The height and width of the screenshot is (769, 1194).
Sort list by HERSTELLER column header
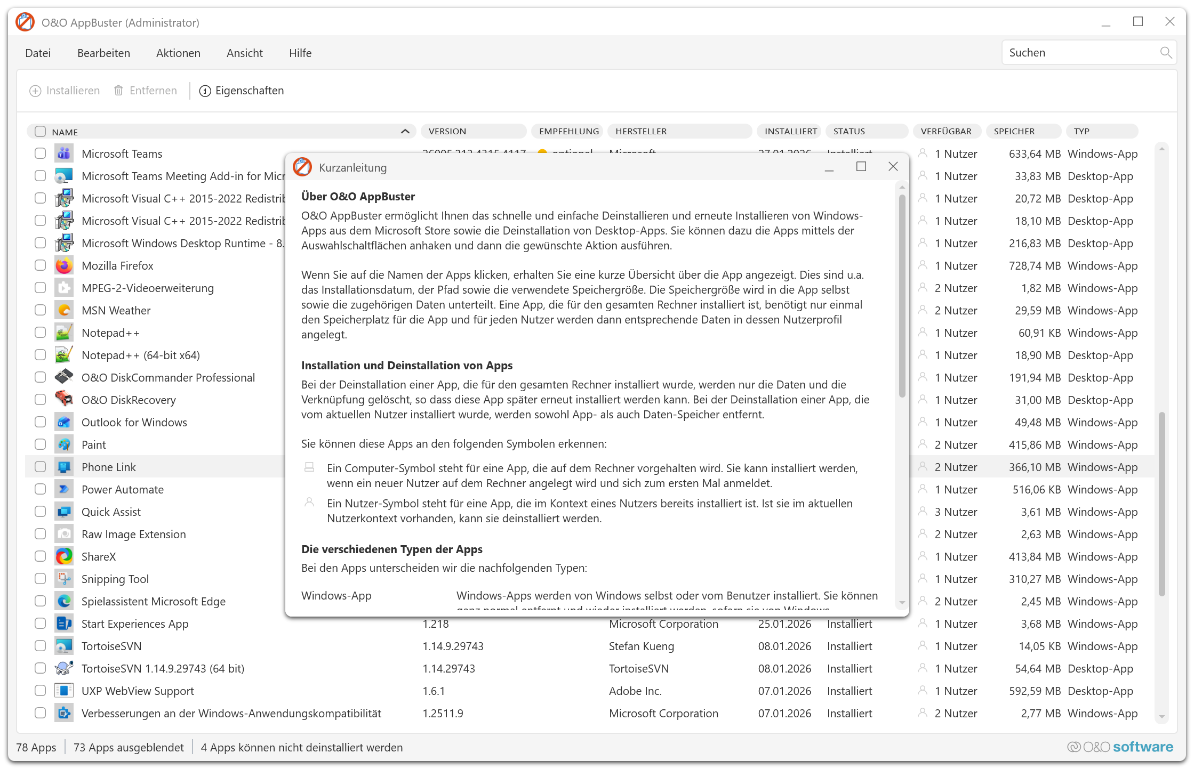pyautogui.click(x=641, y=132)
